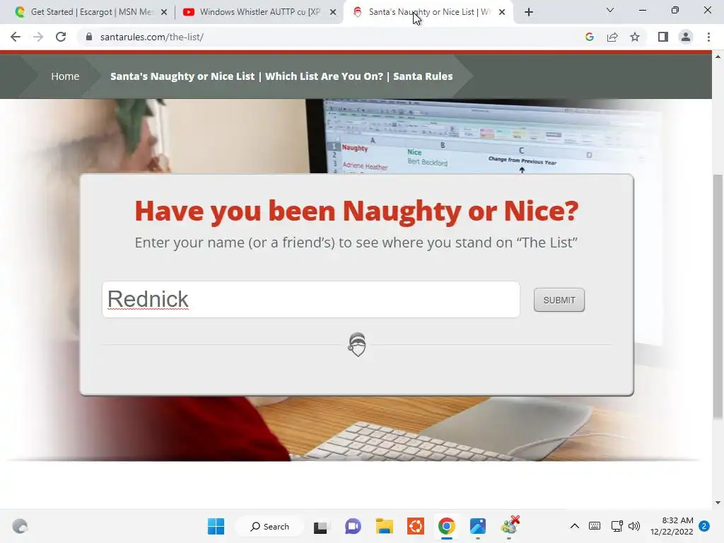Submit the name with SUBMIT button
This screenshot has height=543, width=724.
coord(559,300)
